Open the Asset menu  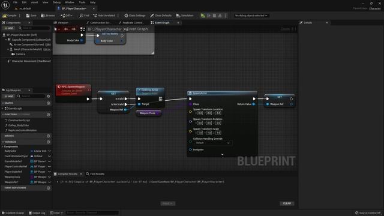(35, 2)
